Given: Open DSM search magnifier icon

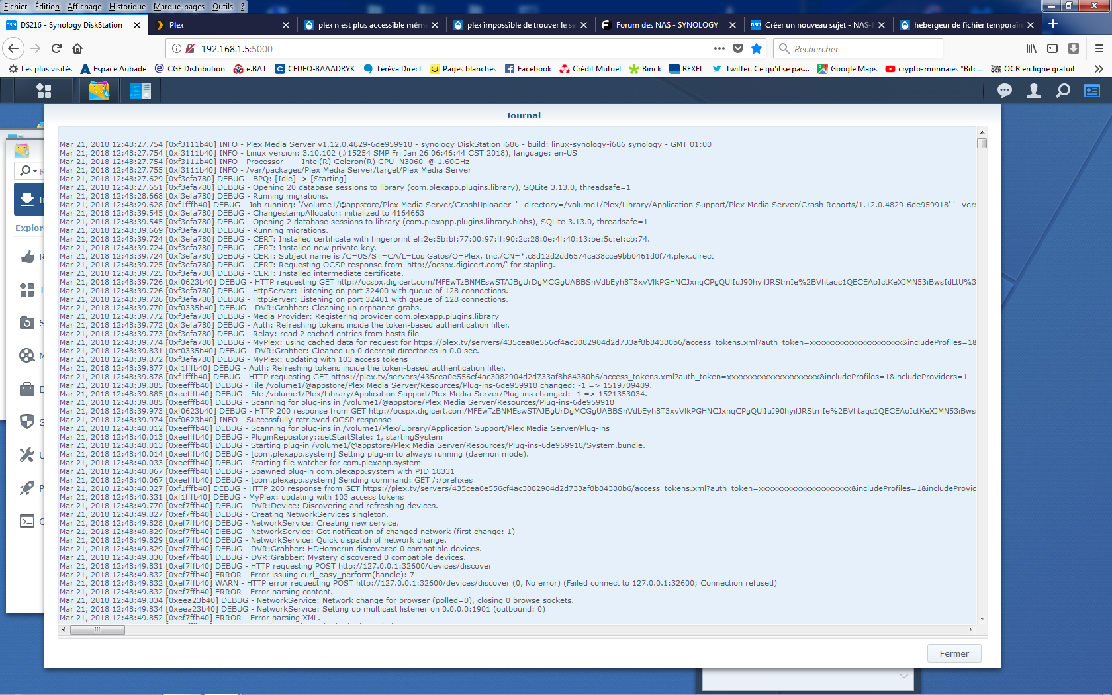Looking at the screenshot, I should [1063, 91].
